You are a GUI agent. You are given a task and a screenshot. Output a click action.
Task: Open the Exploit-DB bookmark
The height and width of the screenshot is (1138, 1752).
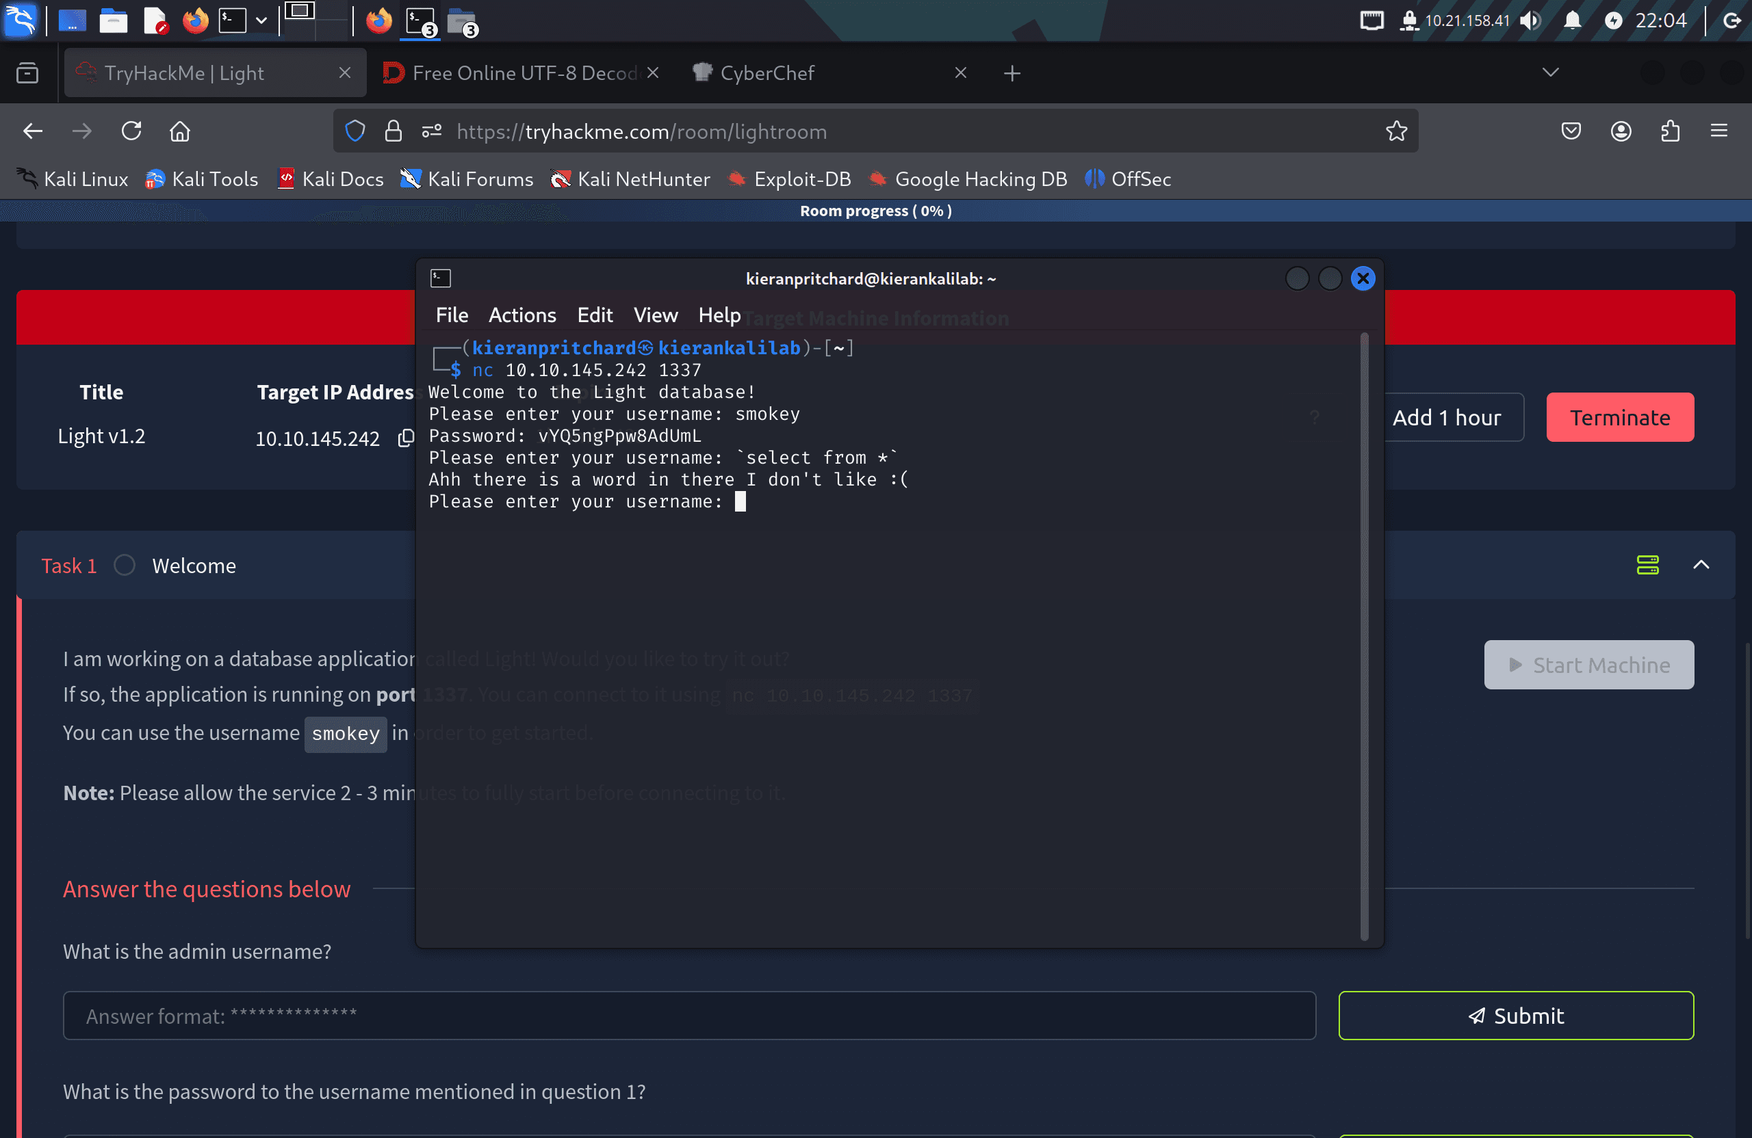pos(788,178)
